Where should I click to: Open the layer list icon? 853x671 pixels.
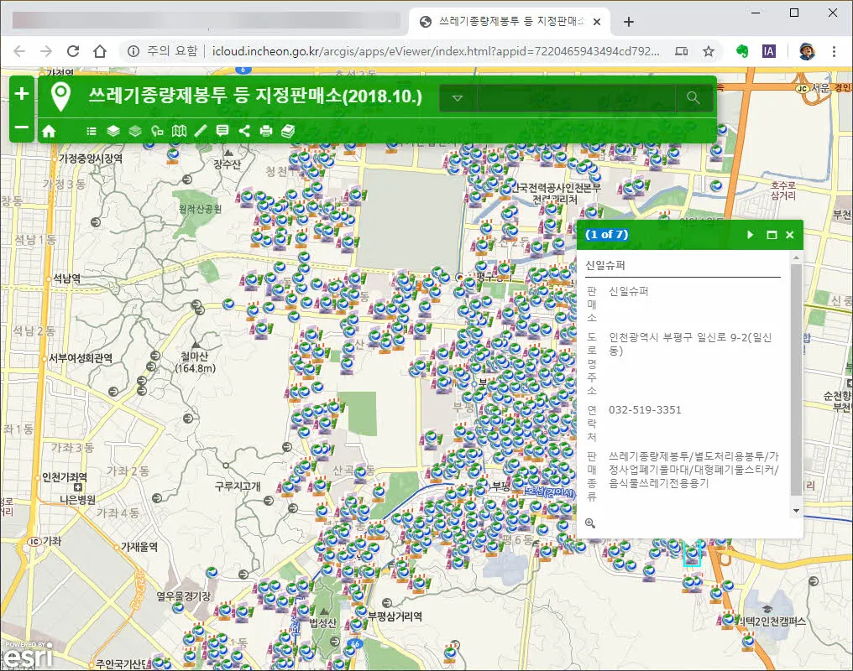tap(113, 130)
